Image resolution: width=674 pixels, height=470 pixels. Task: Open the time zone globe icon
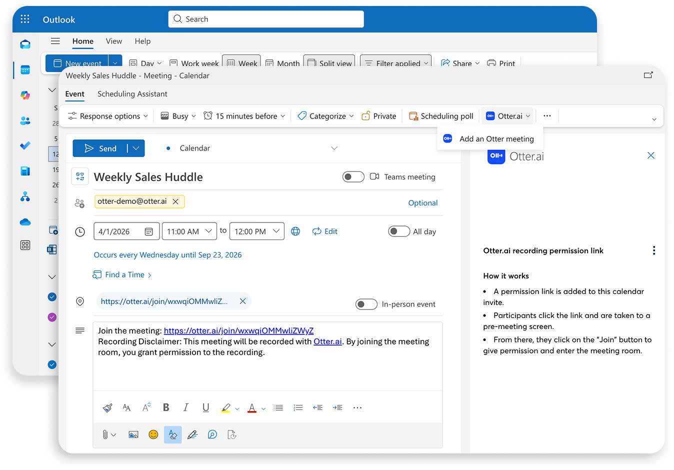(x=295, y=231)
